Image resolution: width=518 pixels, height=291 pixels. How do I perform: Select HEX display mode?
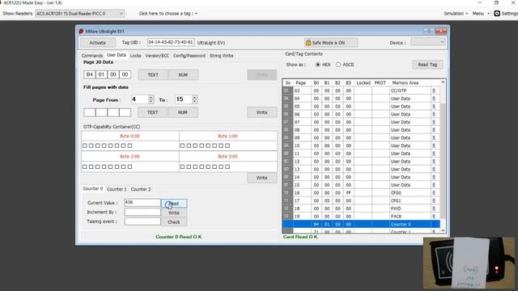tap(318, 65)
